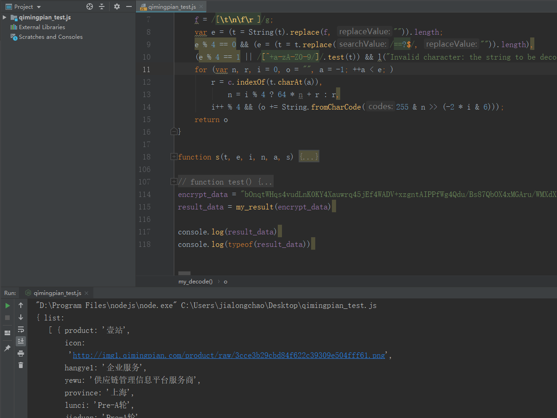The image size is (557, 418).
Task: Click lunci: 'Pre-A轮' console line
Action: pyautogui.click(x=99, y=406)
